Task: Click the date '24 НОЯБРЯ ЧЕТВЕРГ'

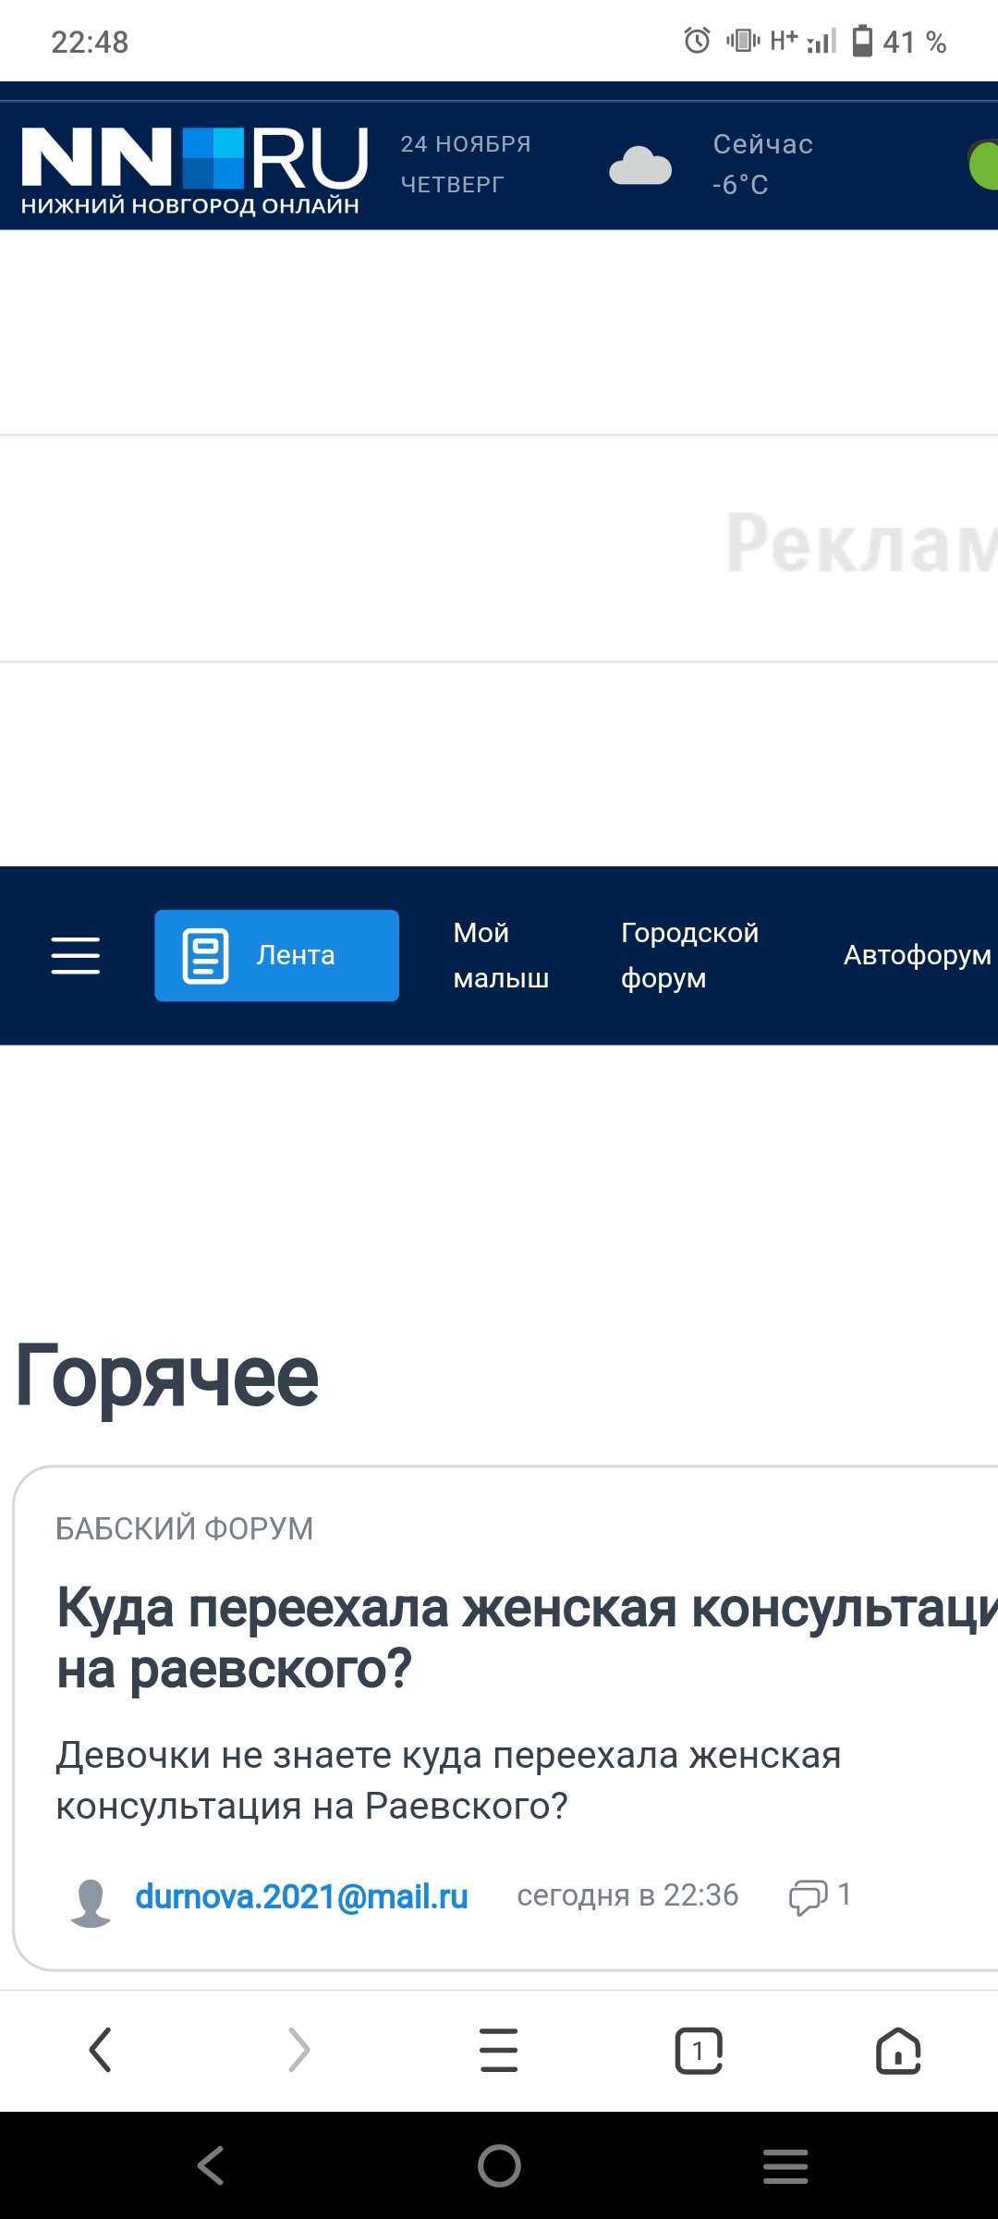Action: [x=466, y=164]
